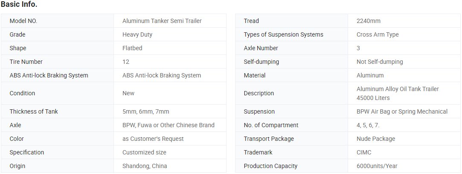
Task: Click the Thickness of Tank value 5mm, 6mm, 7mm
Action: [146, 112]
